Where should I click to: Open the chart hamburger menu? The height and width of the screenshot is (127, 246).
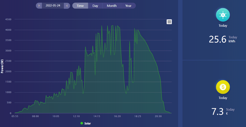click(x=169, y=22)
